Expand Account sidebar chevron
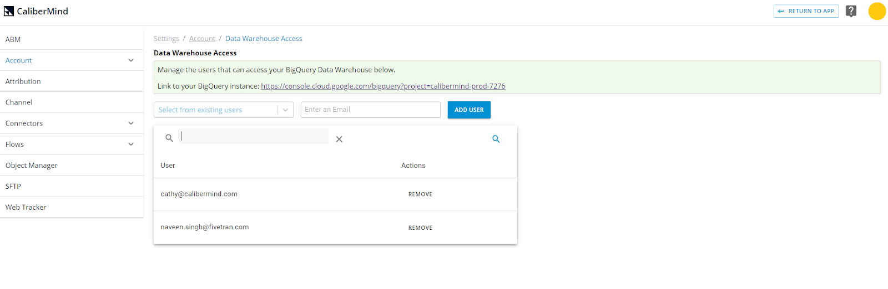 pos(131,60)
